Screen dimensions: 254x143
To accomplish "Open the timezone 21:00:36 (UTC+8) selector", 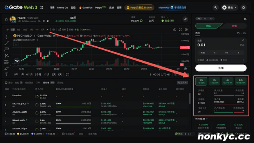I will [x=160, y=74].
